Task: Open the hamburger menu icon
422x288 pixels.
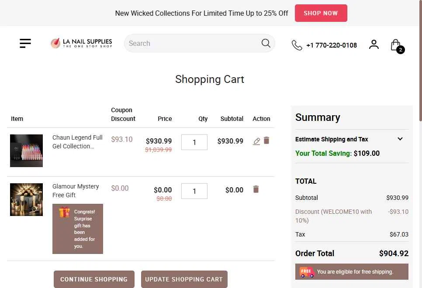Action: [x=25, y=43]
